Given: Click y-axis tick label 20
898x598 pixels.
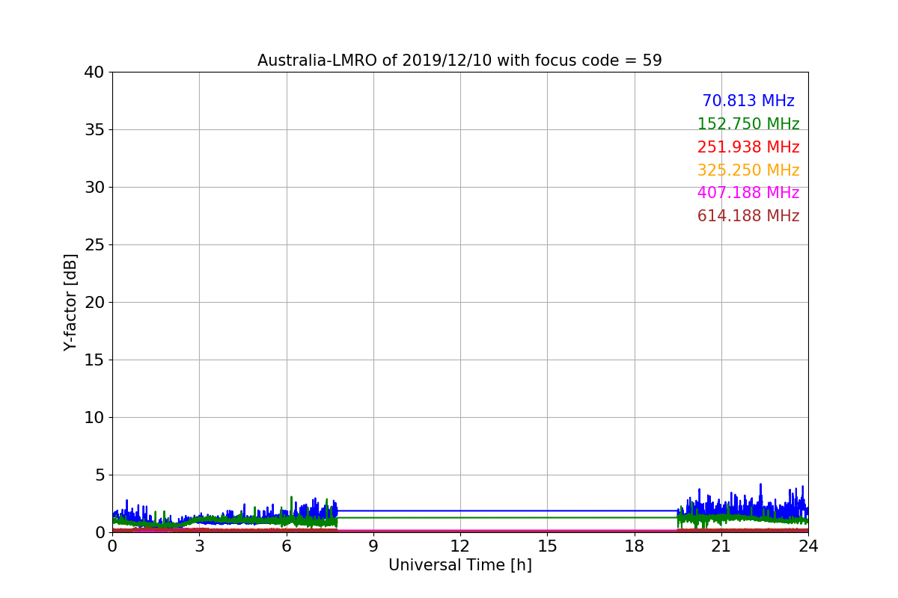Looking at the screenshot, I should pyautogui.click(x=94, y=303).
